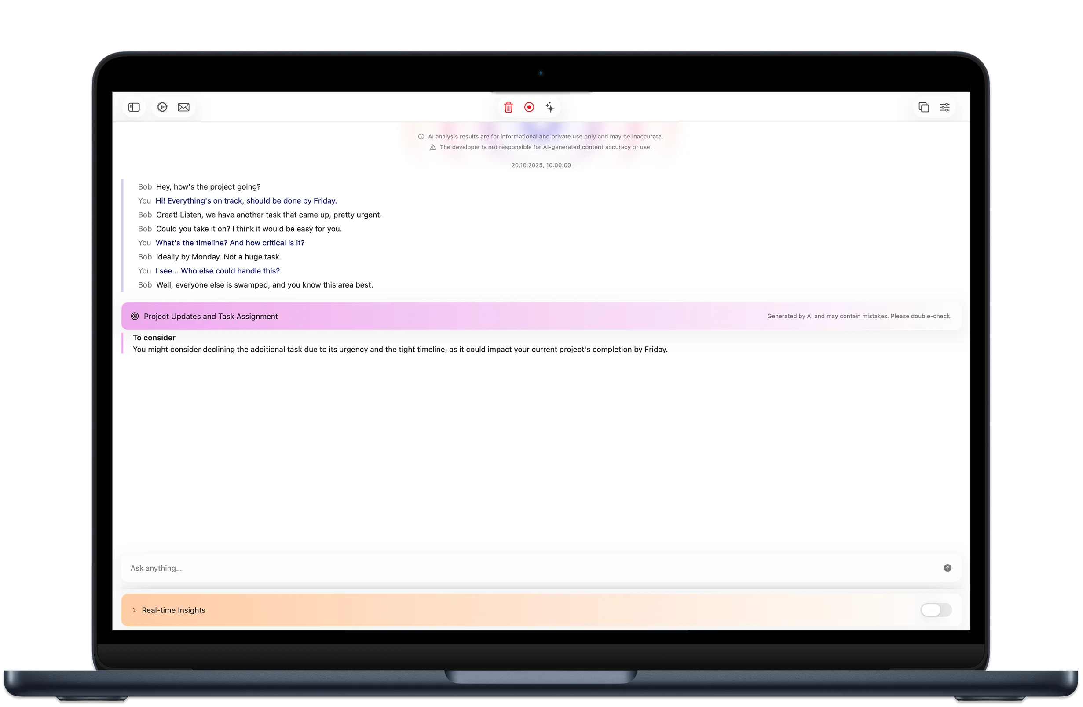Open options with the sliders icon
Screen dimensions: 1083x707
945,107
